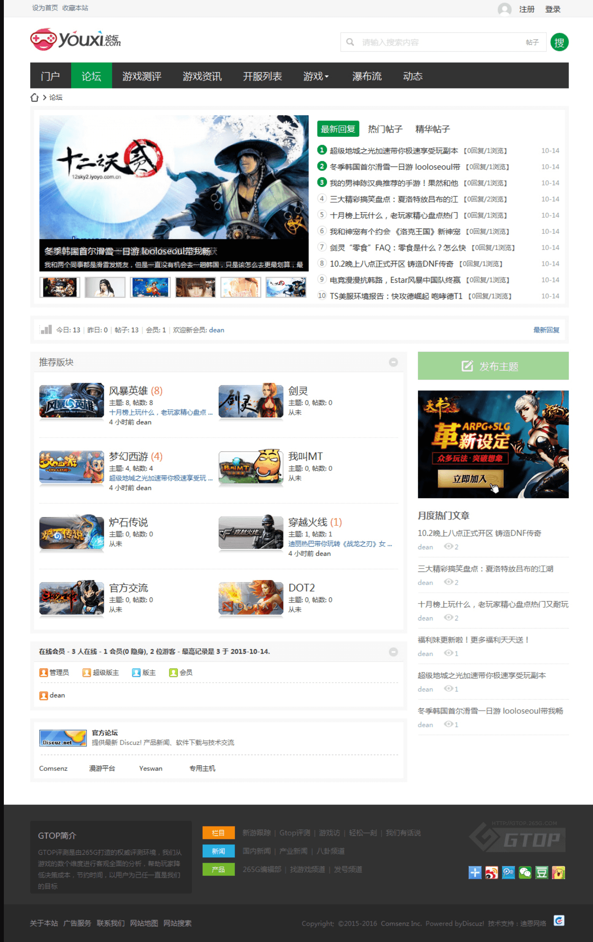Click the Discuz.net logo image
Screen dimensions: 593x942
[63, 738]
